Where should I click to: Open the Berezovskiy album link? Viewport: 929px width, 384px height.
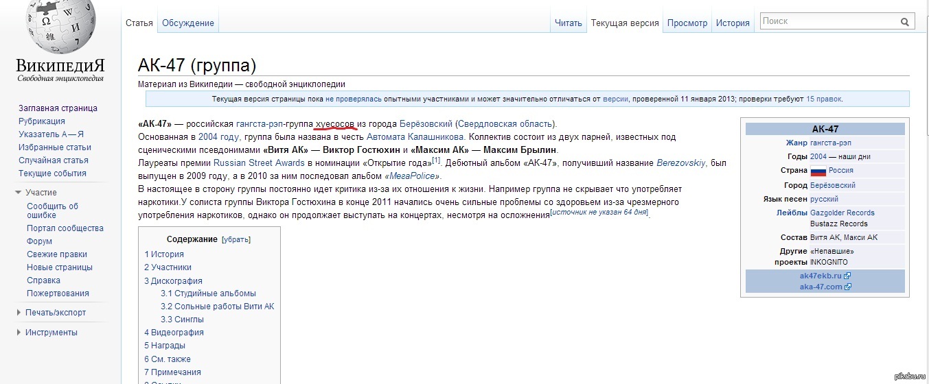click(682, 163)
